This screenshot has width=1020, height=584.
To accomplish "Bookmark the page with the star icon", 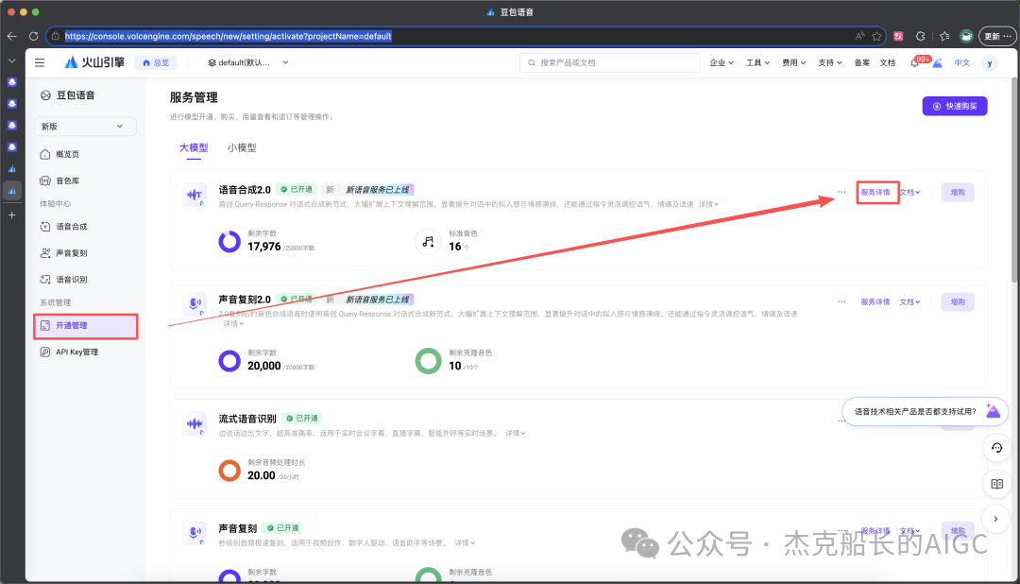I will pyautogui.click(x=876, y=37).
